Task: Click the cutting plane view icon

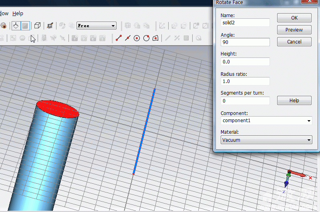Action: (x=50, y=26)
